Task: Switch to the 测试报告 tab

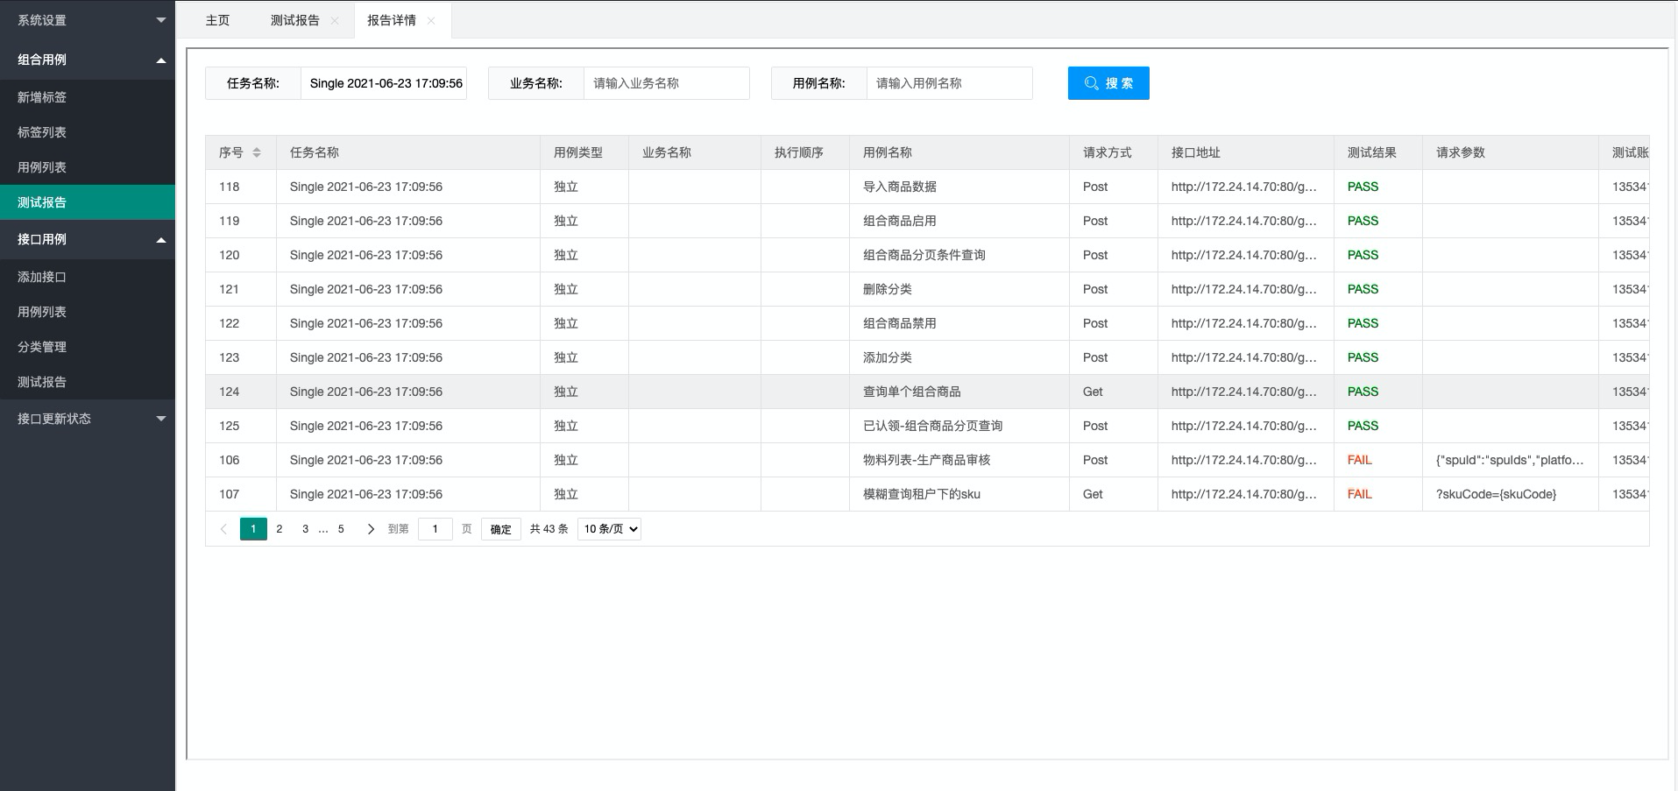Action: [295, 20]
